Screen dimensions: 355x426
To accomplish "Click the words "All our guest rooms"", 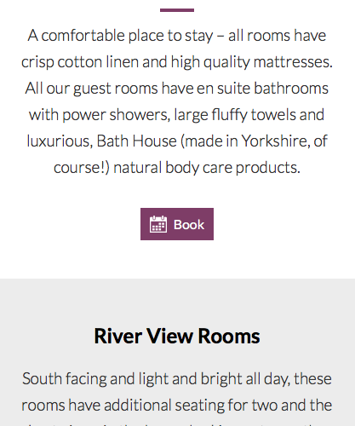I will [x=91, y=88].
